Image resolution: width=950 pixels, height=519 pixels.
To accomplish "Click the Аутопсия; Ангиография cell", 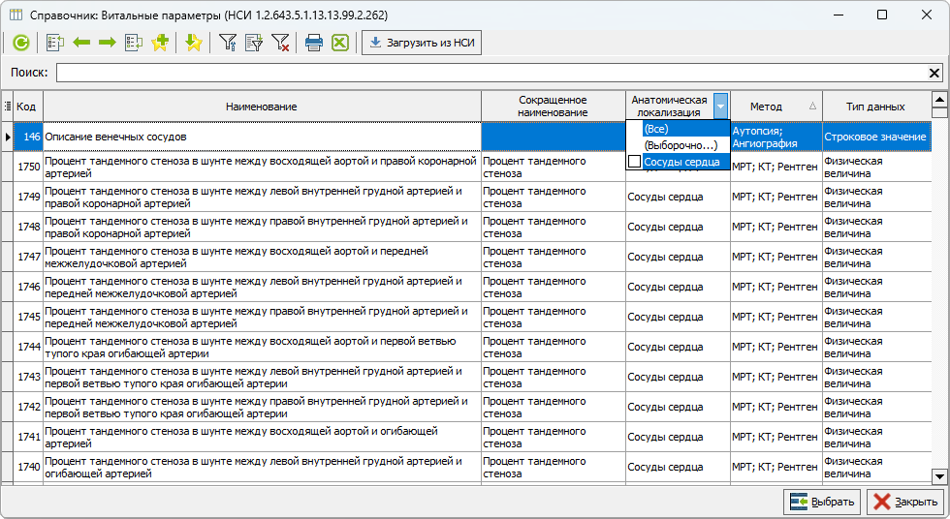I will pos(776,137).
